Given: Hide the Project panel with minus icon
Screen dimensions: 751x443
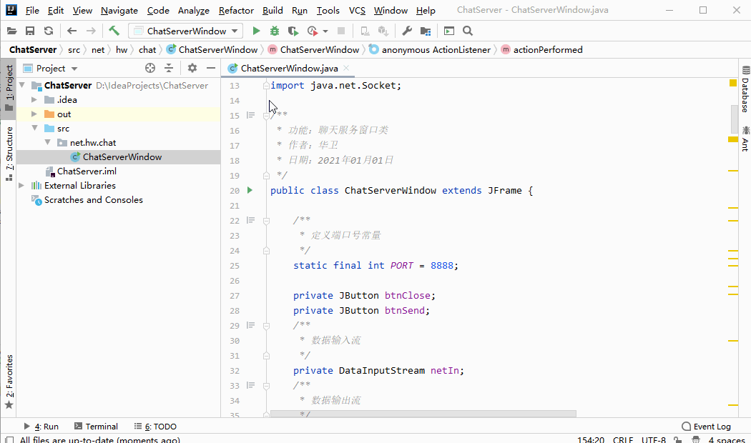Looking at the screenshot, I should point(211,68).
